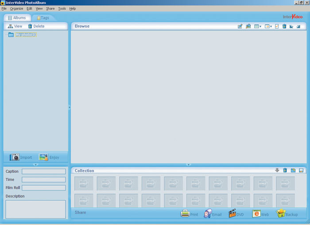Click the Print printer icon in Share bar
The width and height of the screenshot is (310, 225).
pyautogui.click(x=185, y=214)
